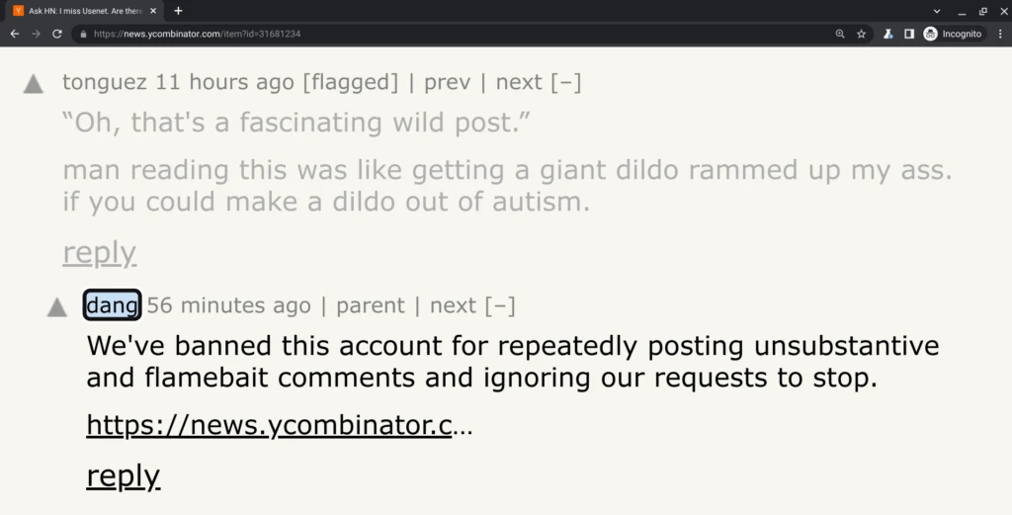Open the Chrome Labs flask icon
The width and height of the screenshot is (1012, 515).
point(888,34)
